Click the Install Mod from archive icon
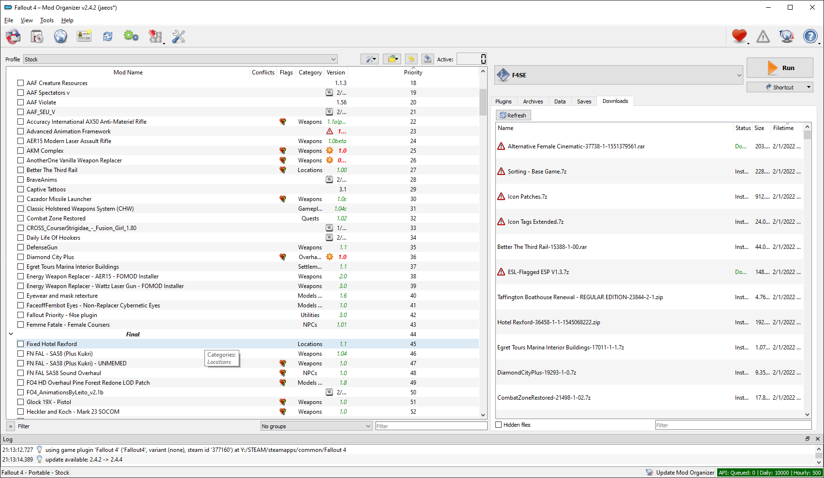The width and height of the screenshot is (824, 478). point(37,36)
